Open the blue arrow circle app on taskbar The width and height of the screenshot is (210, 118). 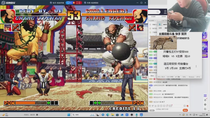coord(103,115)
